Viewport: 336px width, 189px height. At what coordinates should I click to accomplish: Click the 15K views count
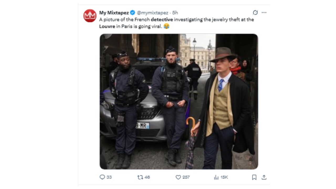click(x=224, y=177)
